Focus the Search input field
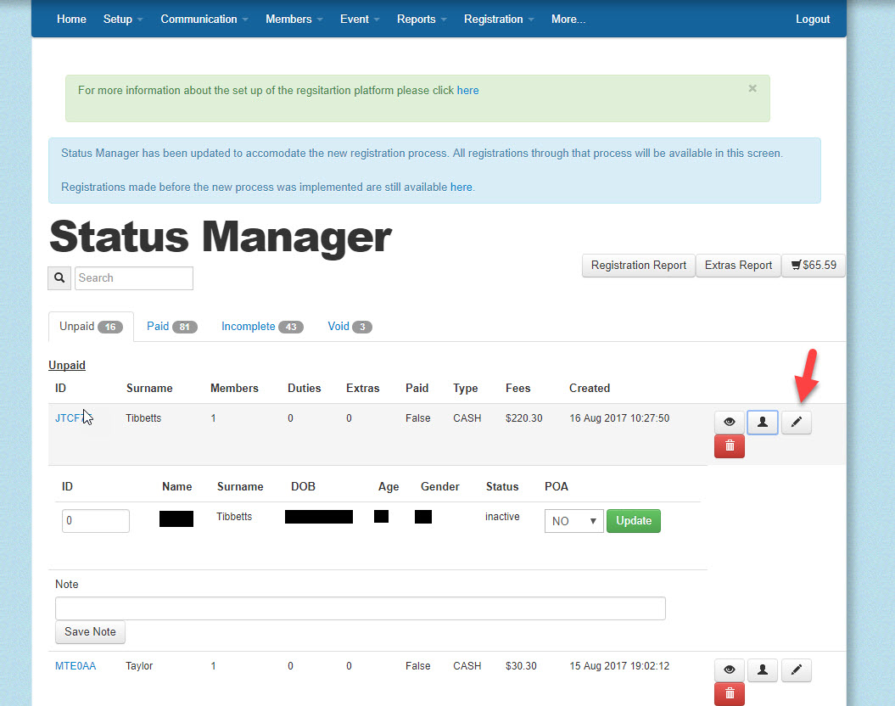 (x=134, y=278)
